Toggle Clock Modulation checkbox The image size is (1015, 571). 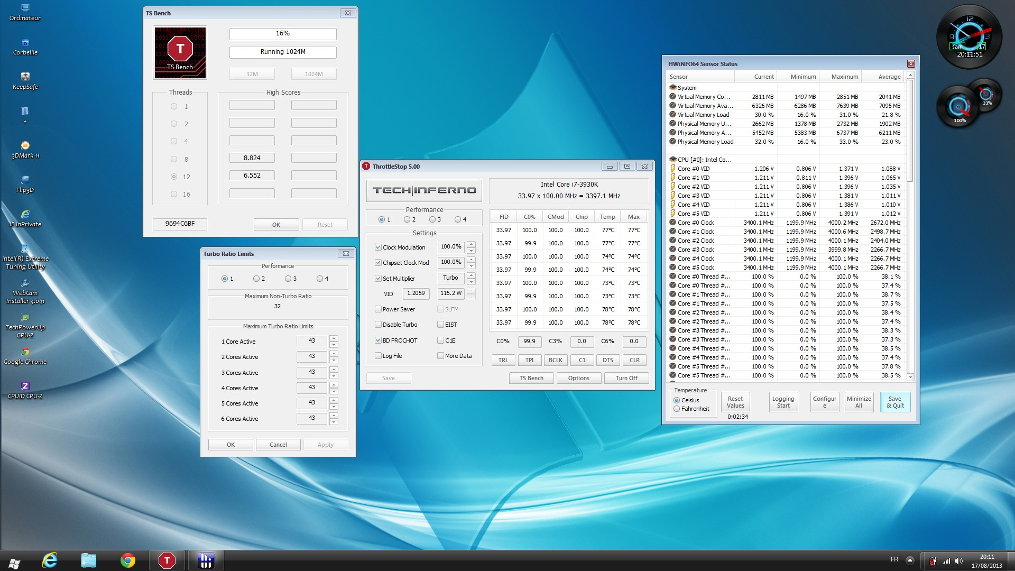[378, 247]
